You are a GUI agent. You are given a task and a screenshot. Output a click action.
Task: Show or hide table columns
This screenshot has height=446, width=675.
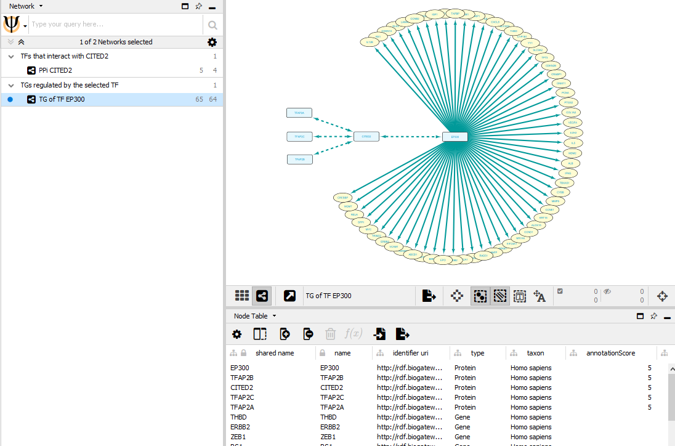(260, 334)
